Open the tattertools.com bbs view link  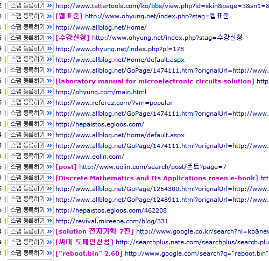(162, 6)
